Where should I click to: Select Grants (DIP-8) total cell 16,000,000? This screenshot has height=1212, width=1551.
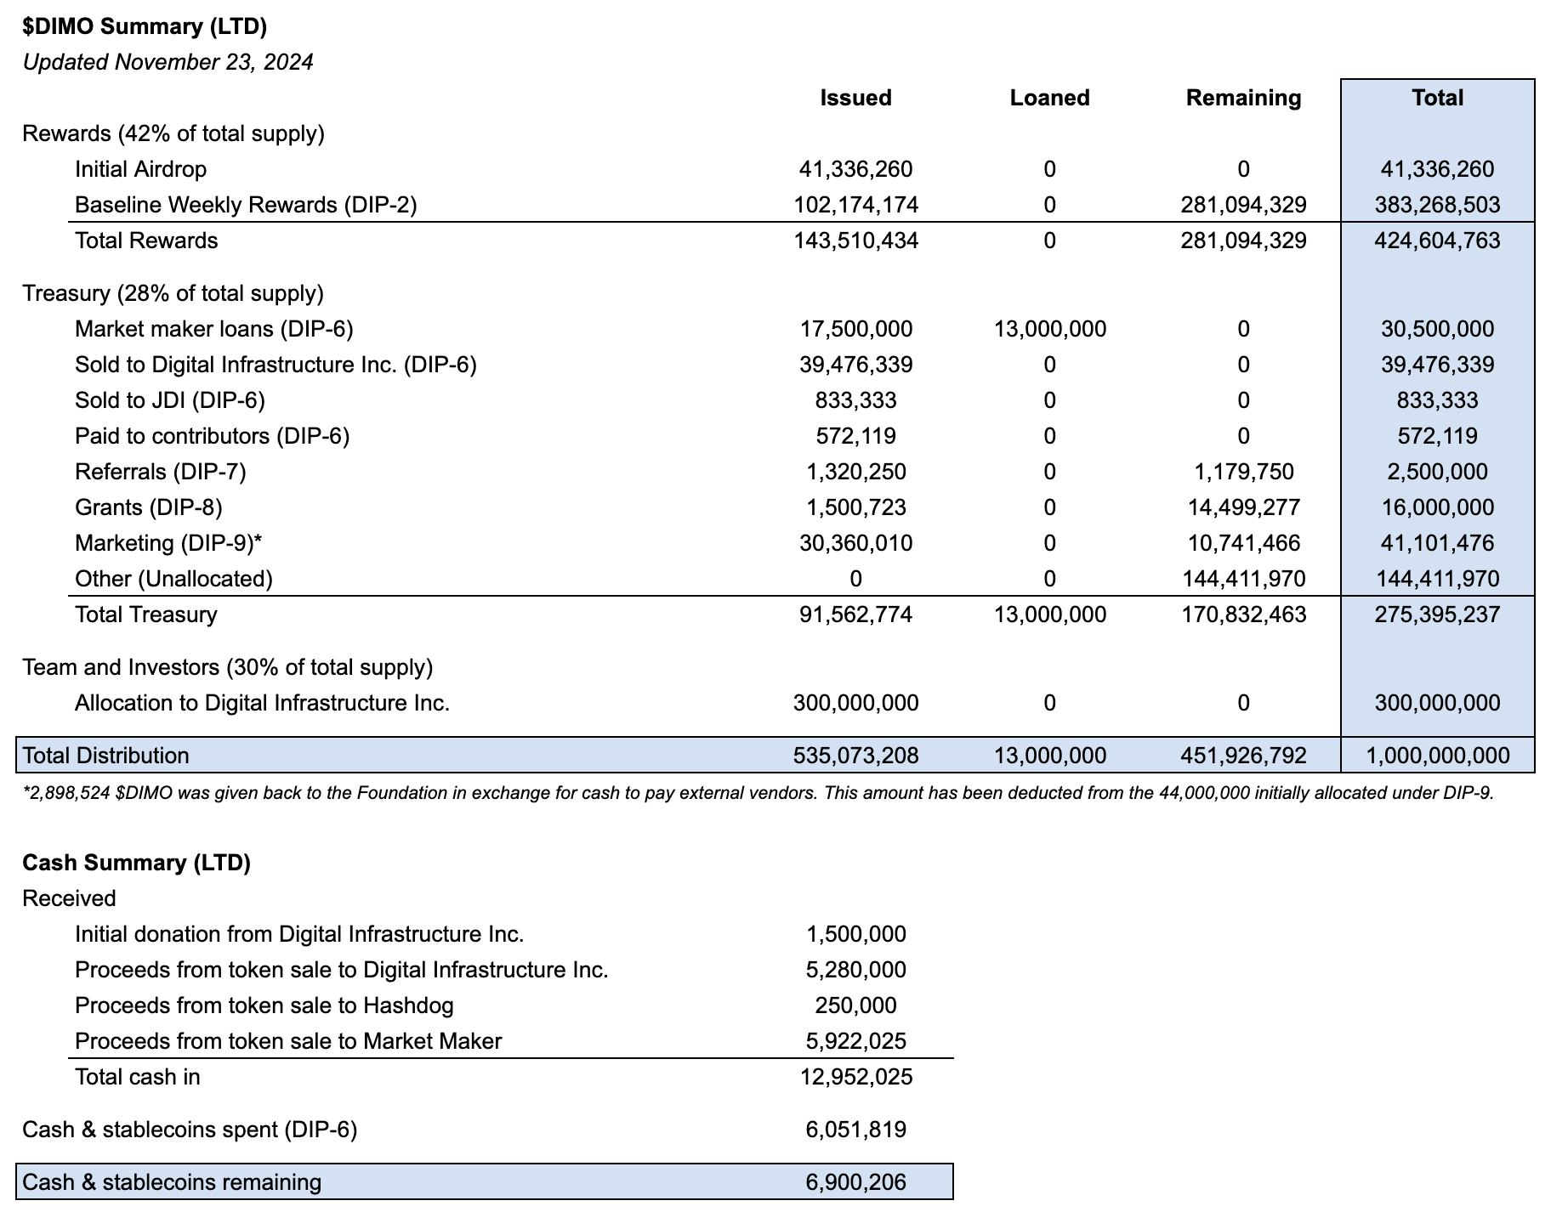pyautogui.click(x=1437, y=507)
